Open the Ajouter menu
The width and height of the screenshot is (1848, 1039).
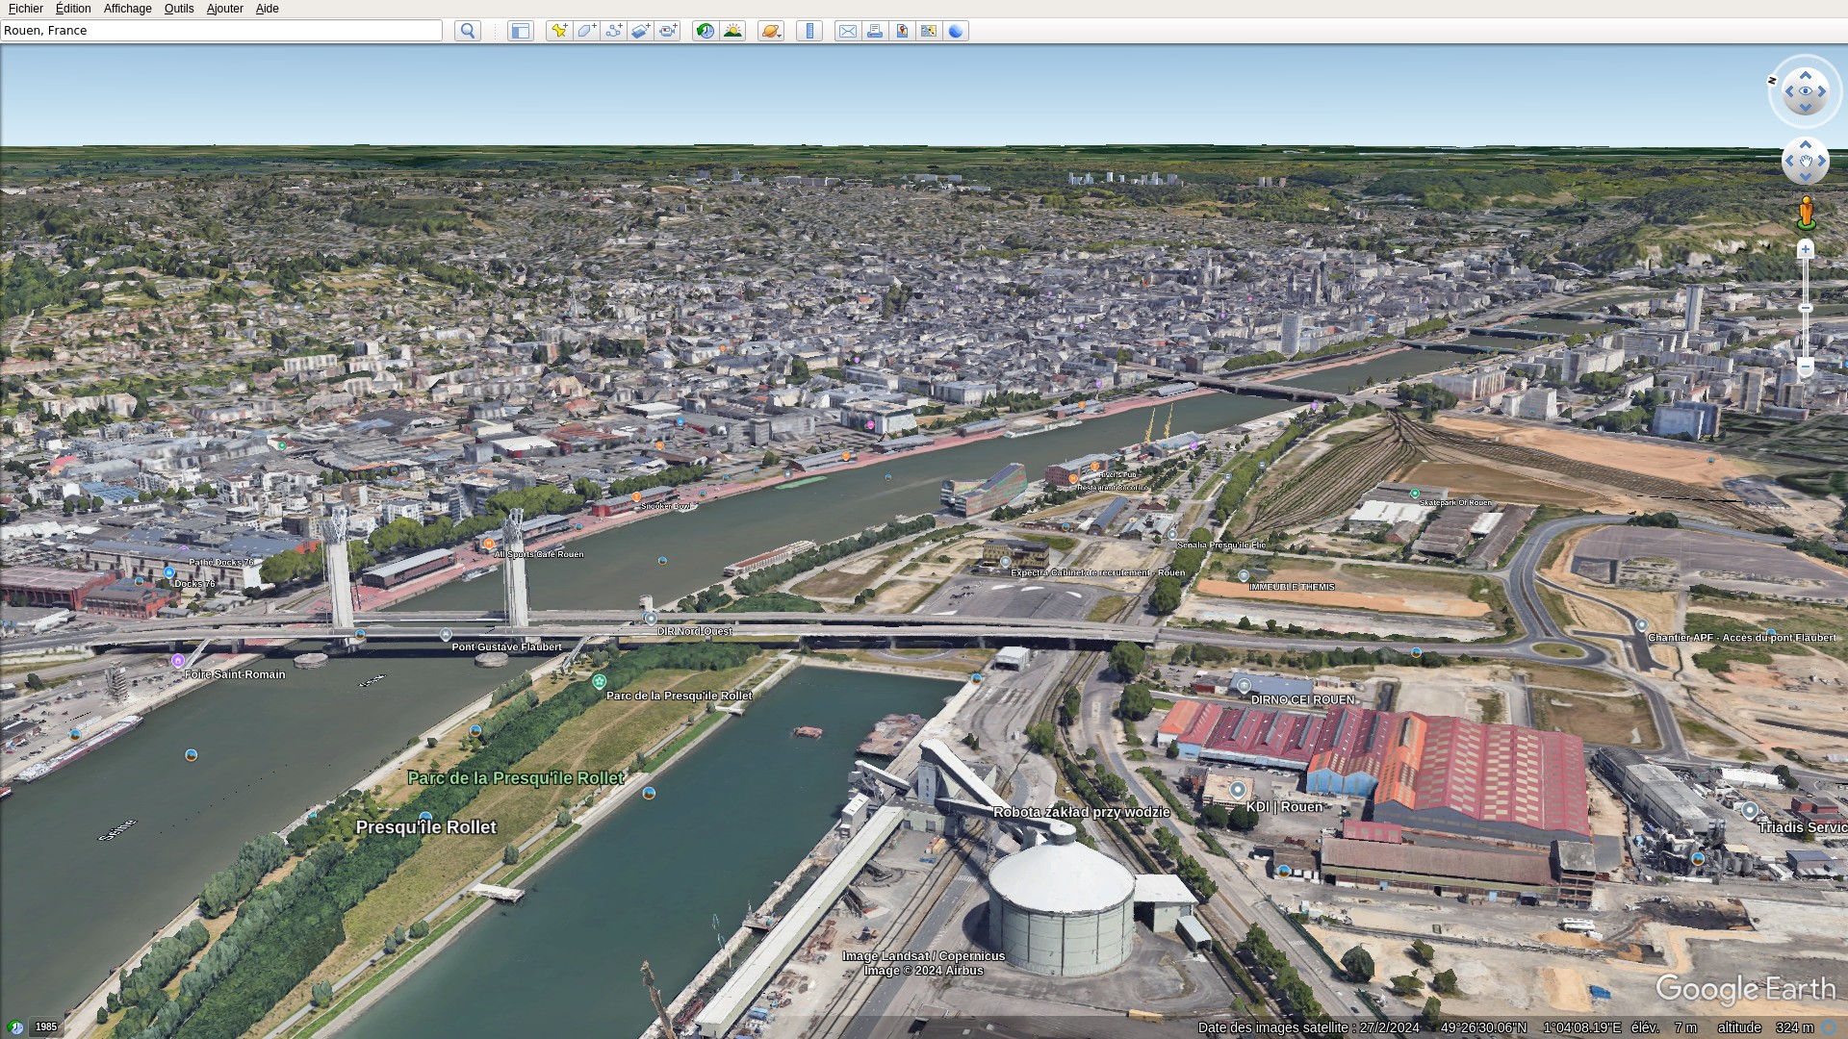click(x=225, y=9)
